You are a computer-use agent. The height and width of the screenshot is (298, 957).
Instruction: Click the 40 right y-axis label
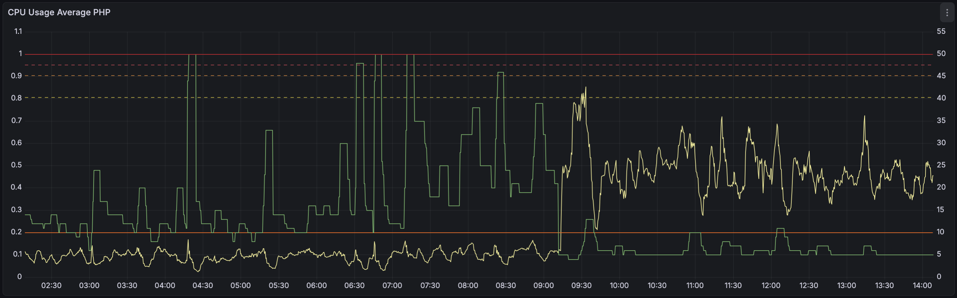click(941, 98)
